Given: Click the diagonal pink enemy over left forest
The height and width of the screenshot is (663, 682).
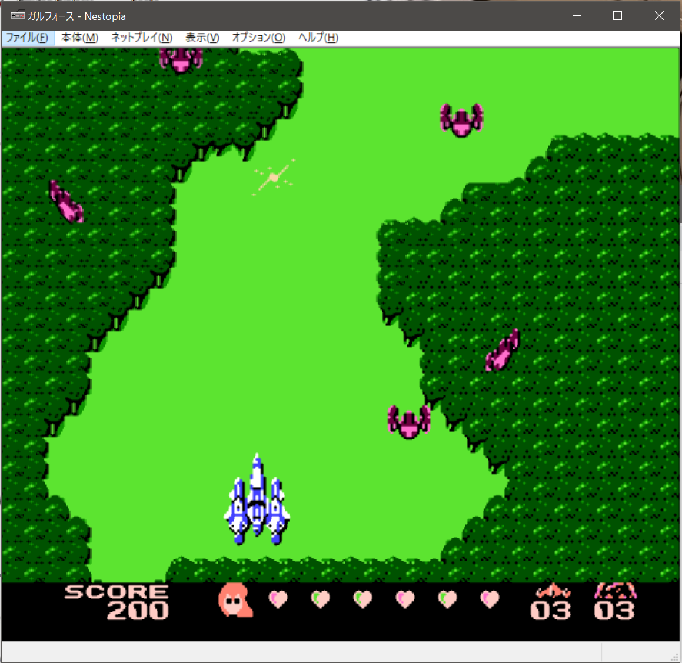Looking at the screenshot, I should (x=66, y=202).
